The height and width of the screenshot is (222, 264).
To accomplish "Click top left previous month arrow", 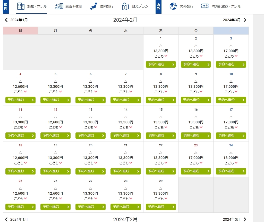I will (x=6, y=20).
